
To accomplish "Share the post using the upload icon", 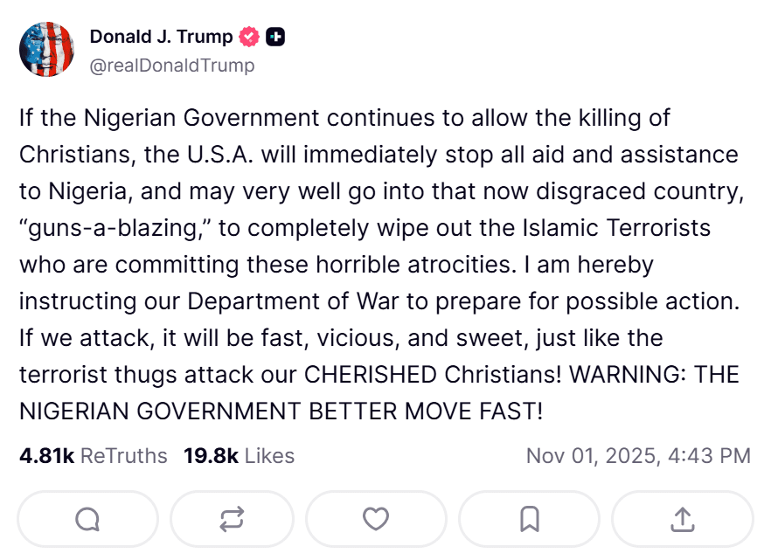I will click(682, 519).
